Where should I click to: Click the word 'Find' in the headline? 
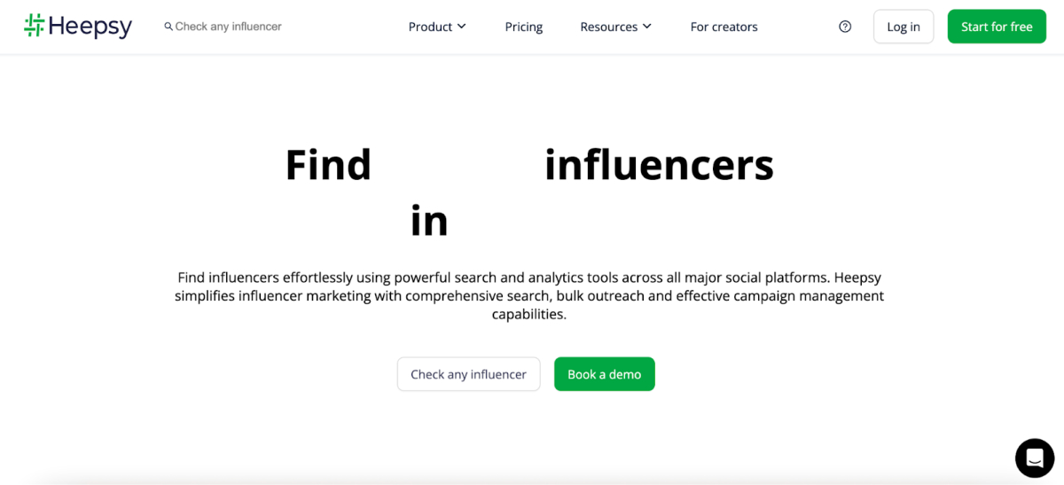point(328,165)
